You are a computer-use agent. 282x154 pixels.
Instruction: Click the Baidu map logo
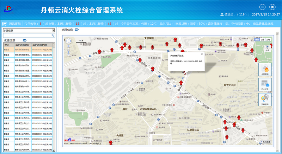[x=69, y=140]
